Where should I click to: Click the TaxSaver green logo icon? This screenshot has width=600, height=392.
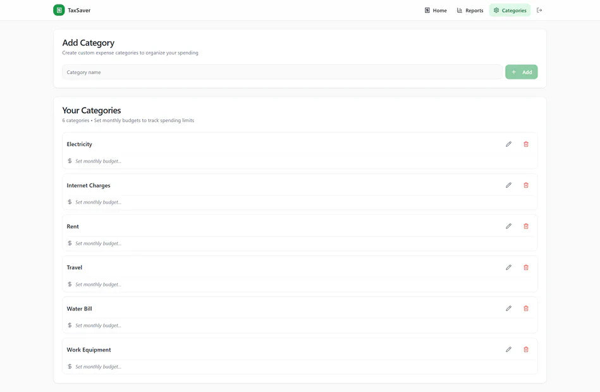59,10
